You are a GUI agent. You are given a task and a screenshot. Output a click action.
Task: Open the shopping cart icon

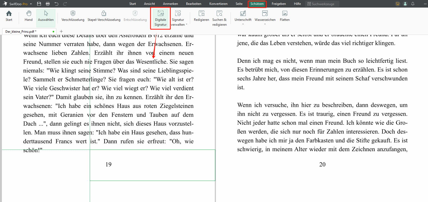tap(398, 4)
